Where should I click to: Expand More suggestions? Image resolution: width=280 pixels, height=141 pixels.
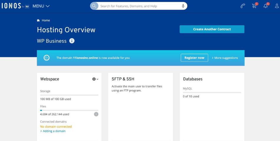pos(225,58)
